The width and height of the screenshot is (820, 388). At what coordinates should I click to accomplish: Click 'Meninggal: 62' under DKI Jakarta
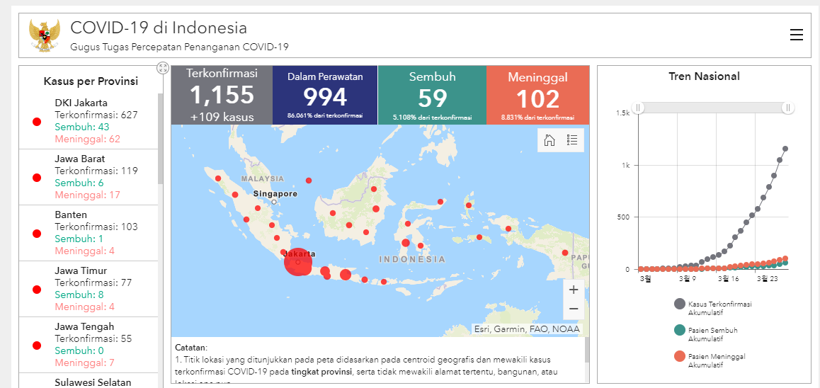pyautogui.click(x=87, y=139)
